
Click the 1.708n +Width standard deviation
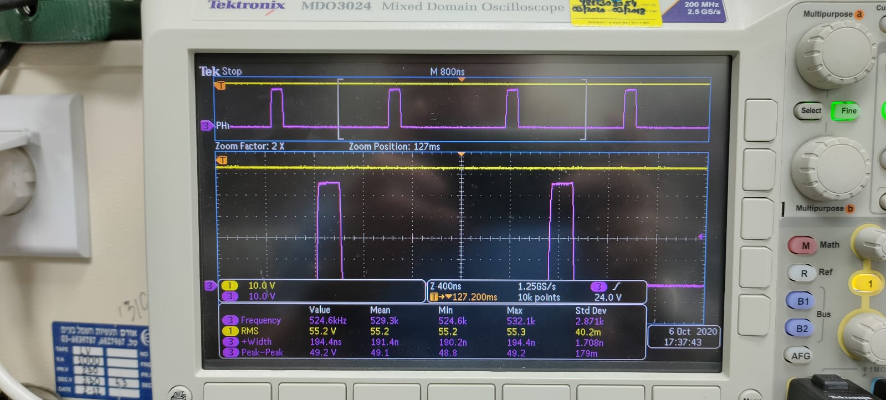click(x=590, y=342)
